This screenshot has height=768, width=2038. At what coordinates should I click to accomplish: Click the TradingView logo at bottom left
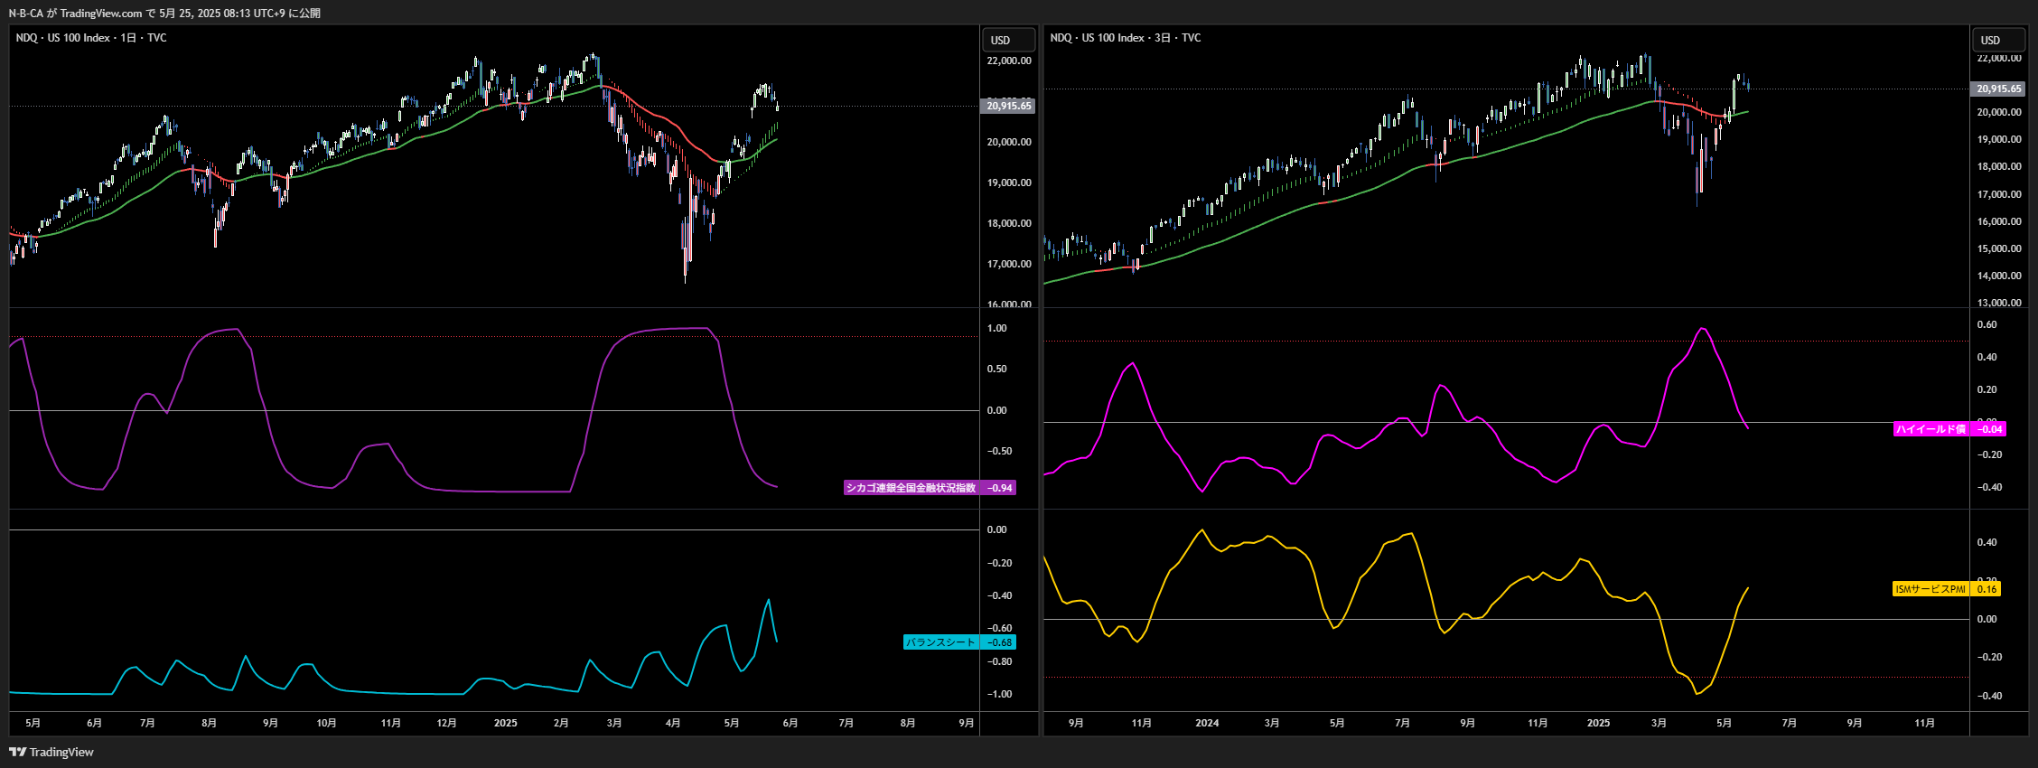[x=51, y=752]
